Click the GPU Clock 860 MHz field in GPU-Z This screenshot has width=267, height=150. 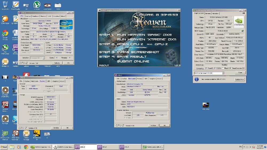209,58
